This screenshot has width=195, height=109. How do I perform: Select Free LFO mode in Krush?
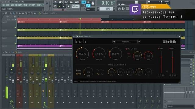pos(78,71)
